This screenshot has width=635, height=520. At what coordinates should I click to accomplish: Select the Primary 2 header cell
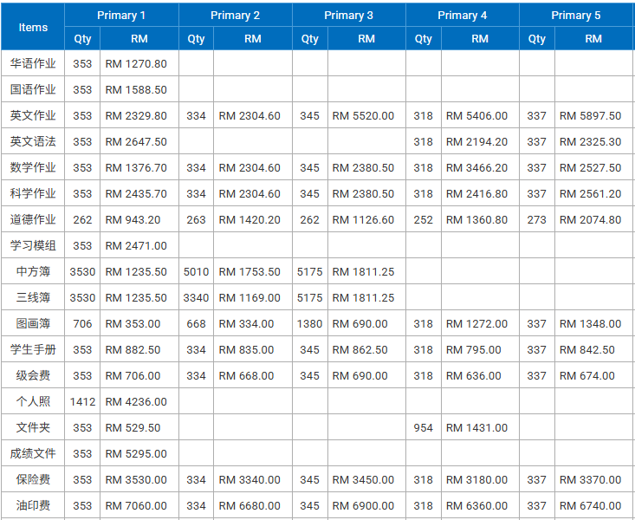tap(236, 15)
